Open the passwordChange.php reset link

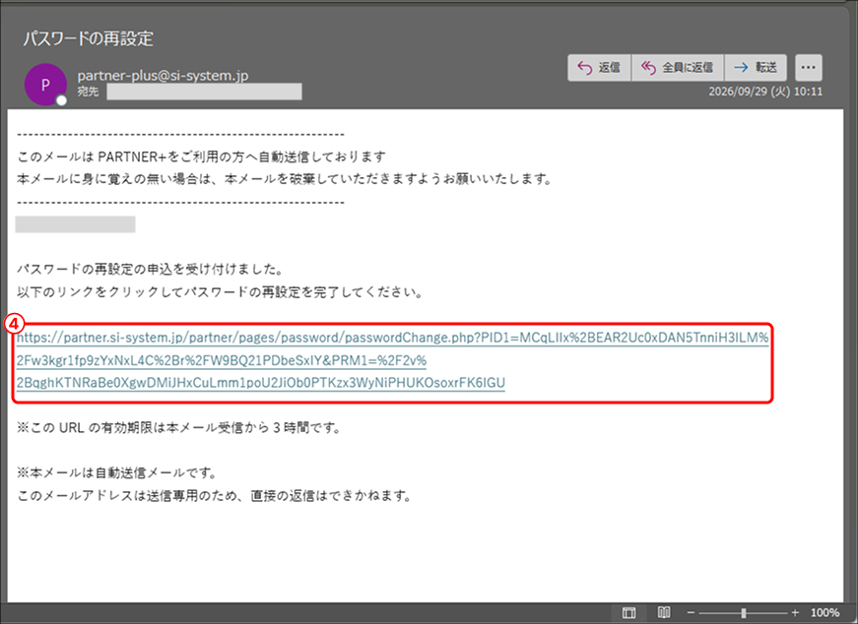pos(392,360)
